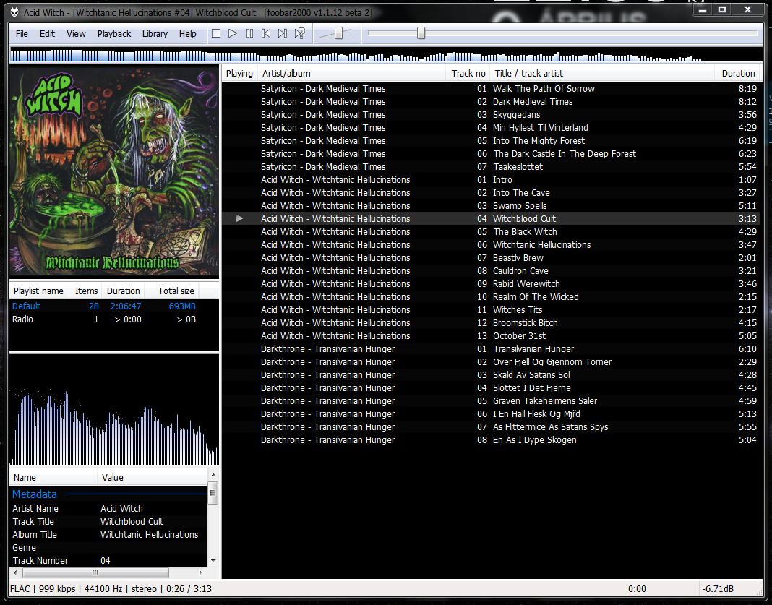Screen dimensions: 772x605
Task: Click right arrow of properties horizontal scrollbar
Action: tap(200, 572)
